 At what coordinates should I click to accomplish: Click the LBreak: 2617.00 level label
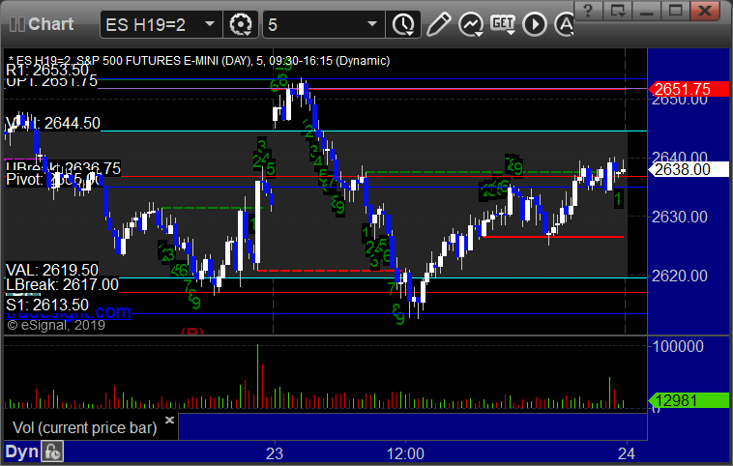point(62,284)
